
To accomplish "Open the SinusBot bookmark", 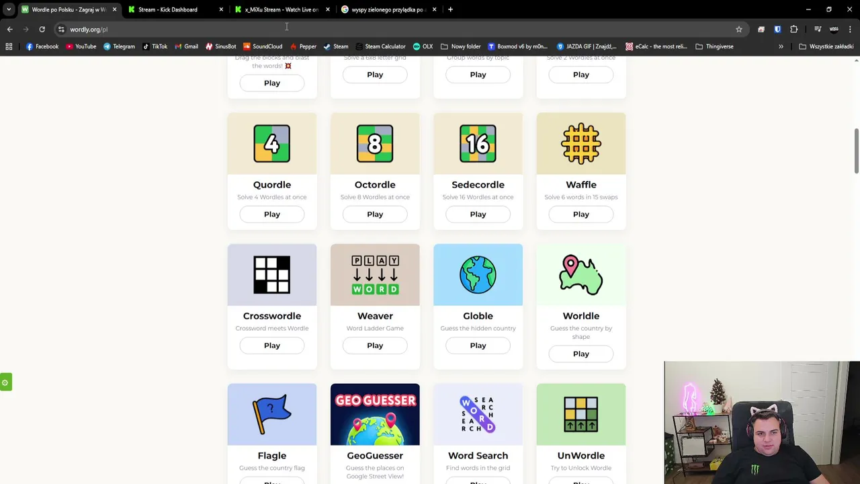I will tap(220, 46).
